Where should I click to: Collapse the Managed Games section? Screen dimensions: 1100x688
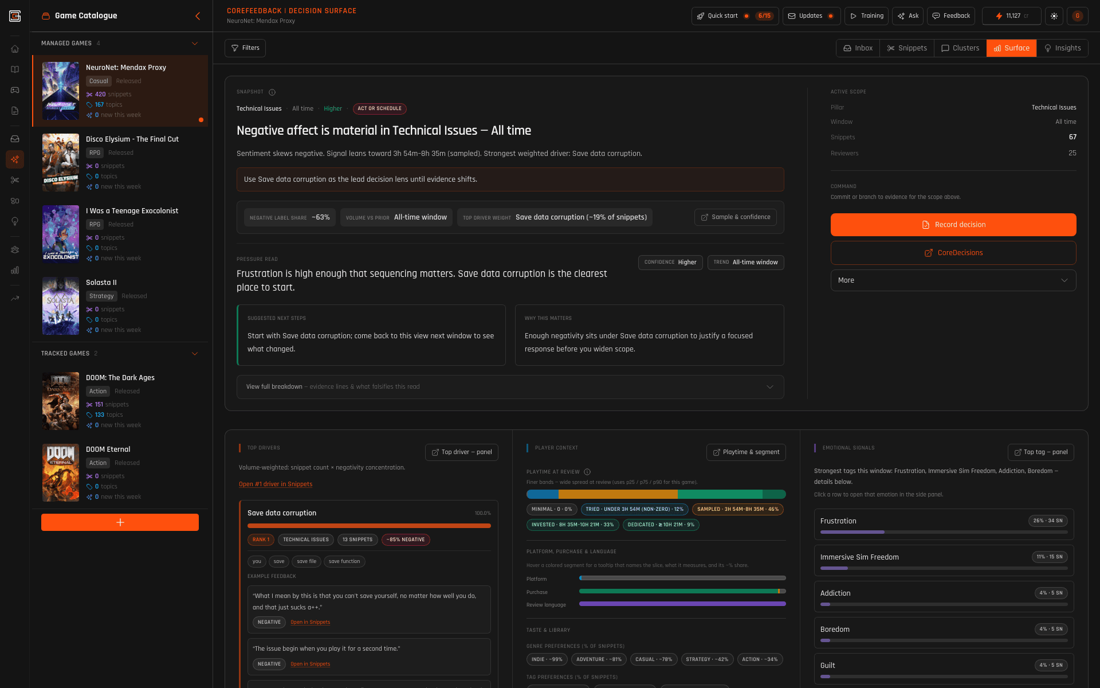pyautogui.click(x=195, y=44)
